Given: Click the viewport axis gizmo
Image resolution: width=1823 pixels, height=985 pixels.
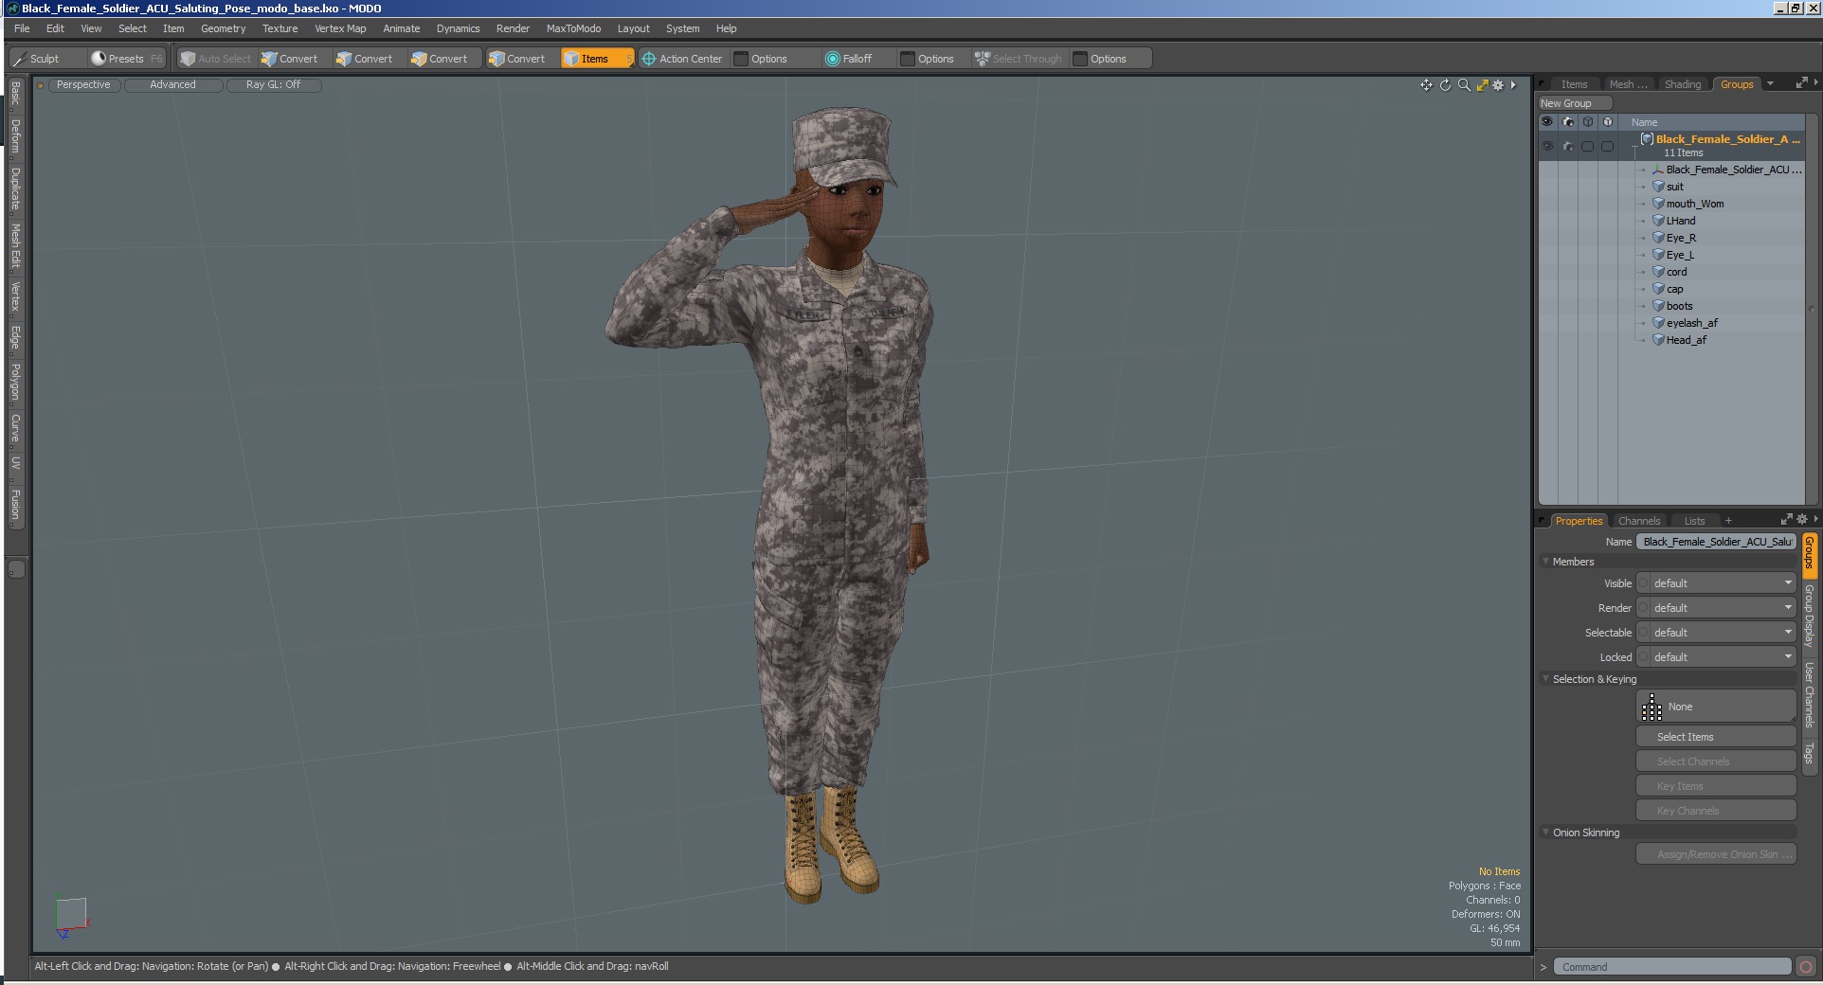Looking at the screenshot, I should pos(71,917).
